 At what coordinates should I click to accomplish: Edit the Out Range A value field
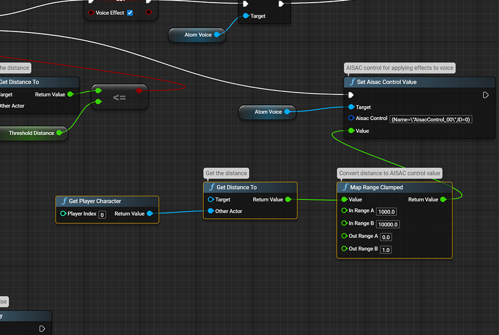point(386,237)
